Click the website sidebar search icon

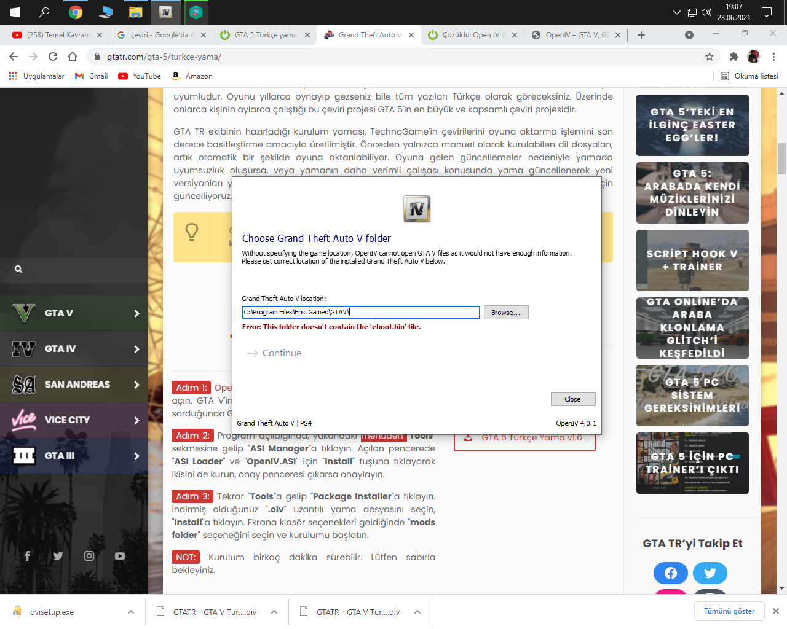coord(18,269)
